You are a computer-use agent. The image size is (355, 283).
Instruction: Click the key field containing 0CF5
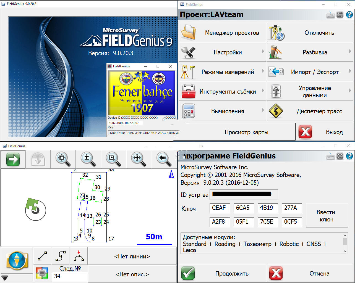tap(292, 222)
